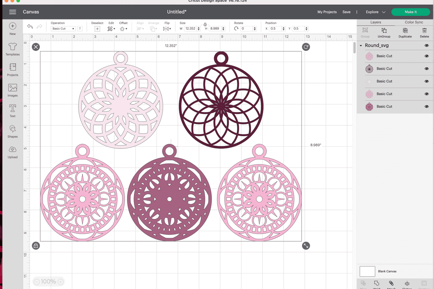
Task: Zoom out with the minus button
Action: click(x=36, y=282)
